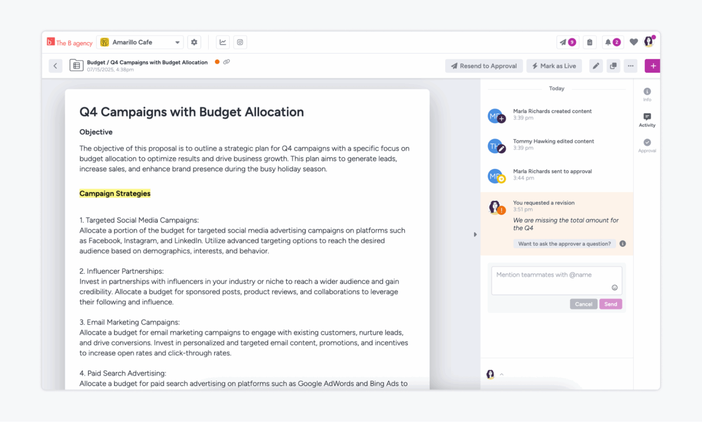Switch to the Info tab

[647, 94]
